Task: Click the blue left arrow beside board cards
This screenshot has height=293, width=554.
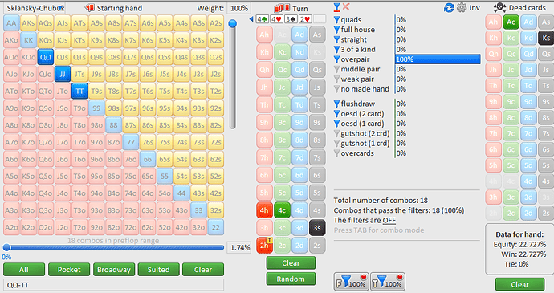Action: [x=251, y=18]
